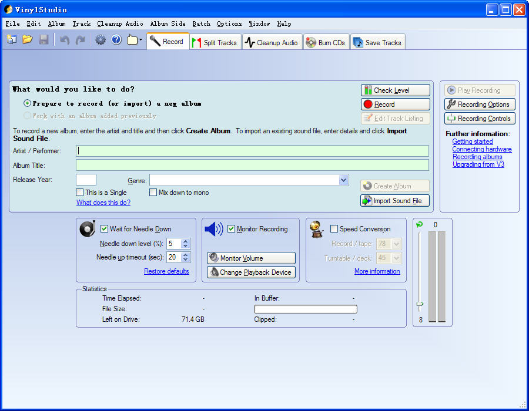Viewport: 529px width, 411px height.
Task: Open the Getting started link
Action: 473,142
